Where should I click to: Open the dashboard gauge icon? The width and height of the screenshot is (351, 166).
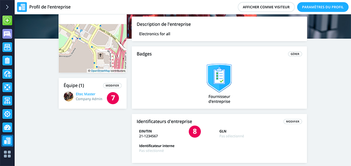point(7,127)
